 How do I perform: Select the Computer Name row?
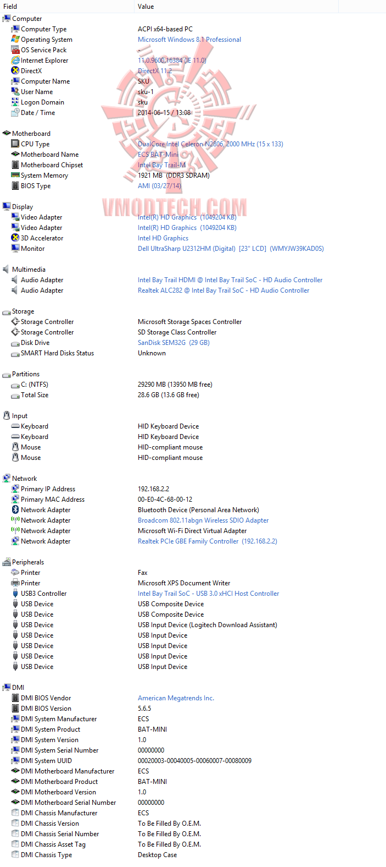point(193,81)
